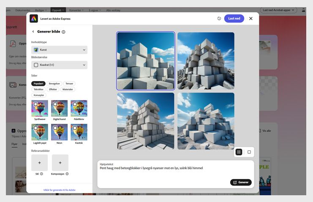The height and width of the screenshot is (202, 313).
Task: Tick the Palettkniv style checkbox
Action: click(x=75, y=104)
